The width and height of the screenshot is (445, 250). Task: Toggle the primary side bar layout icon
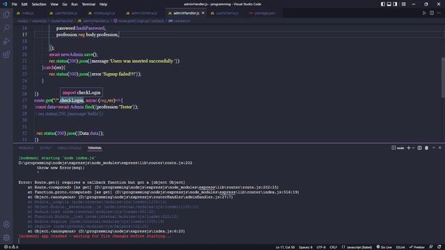click(x=383, y=4)
